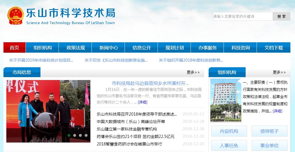Image resolution: width=295 pixels, height=152 pixels.
Task: Navigate to 信息公开 section
Action: (x=141, y=48)
